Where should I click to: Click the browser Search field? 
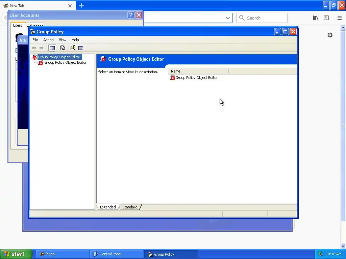pos(262,18)
